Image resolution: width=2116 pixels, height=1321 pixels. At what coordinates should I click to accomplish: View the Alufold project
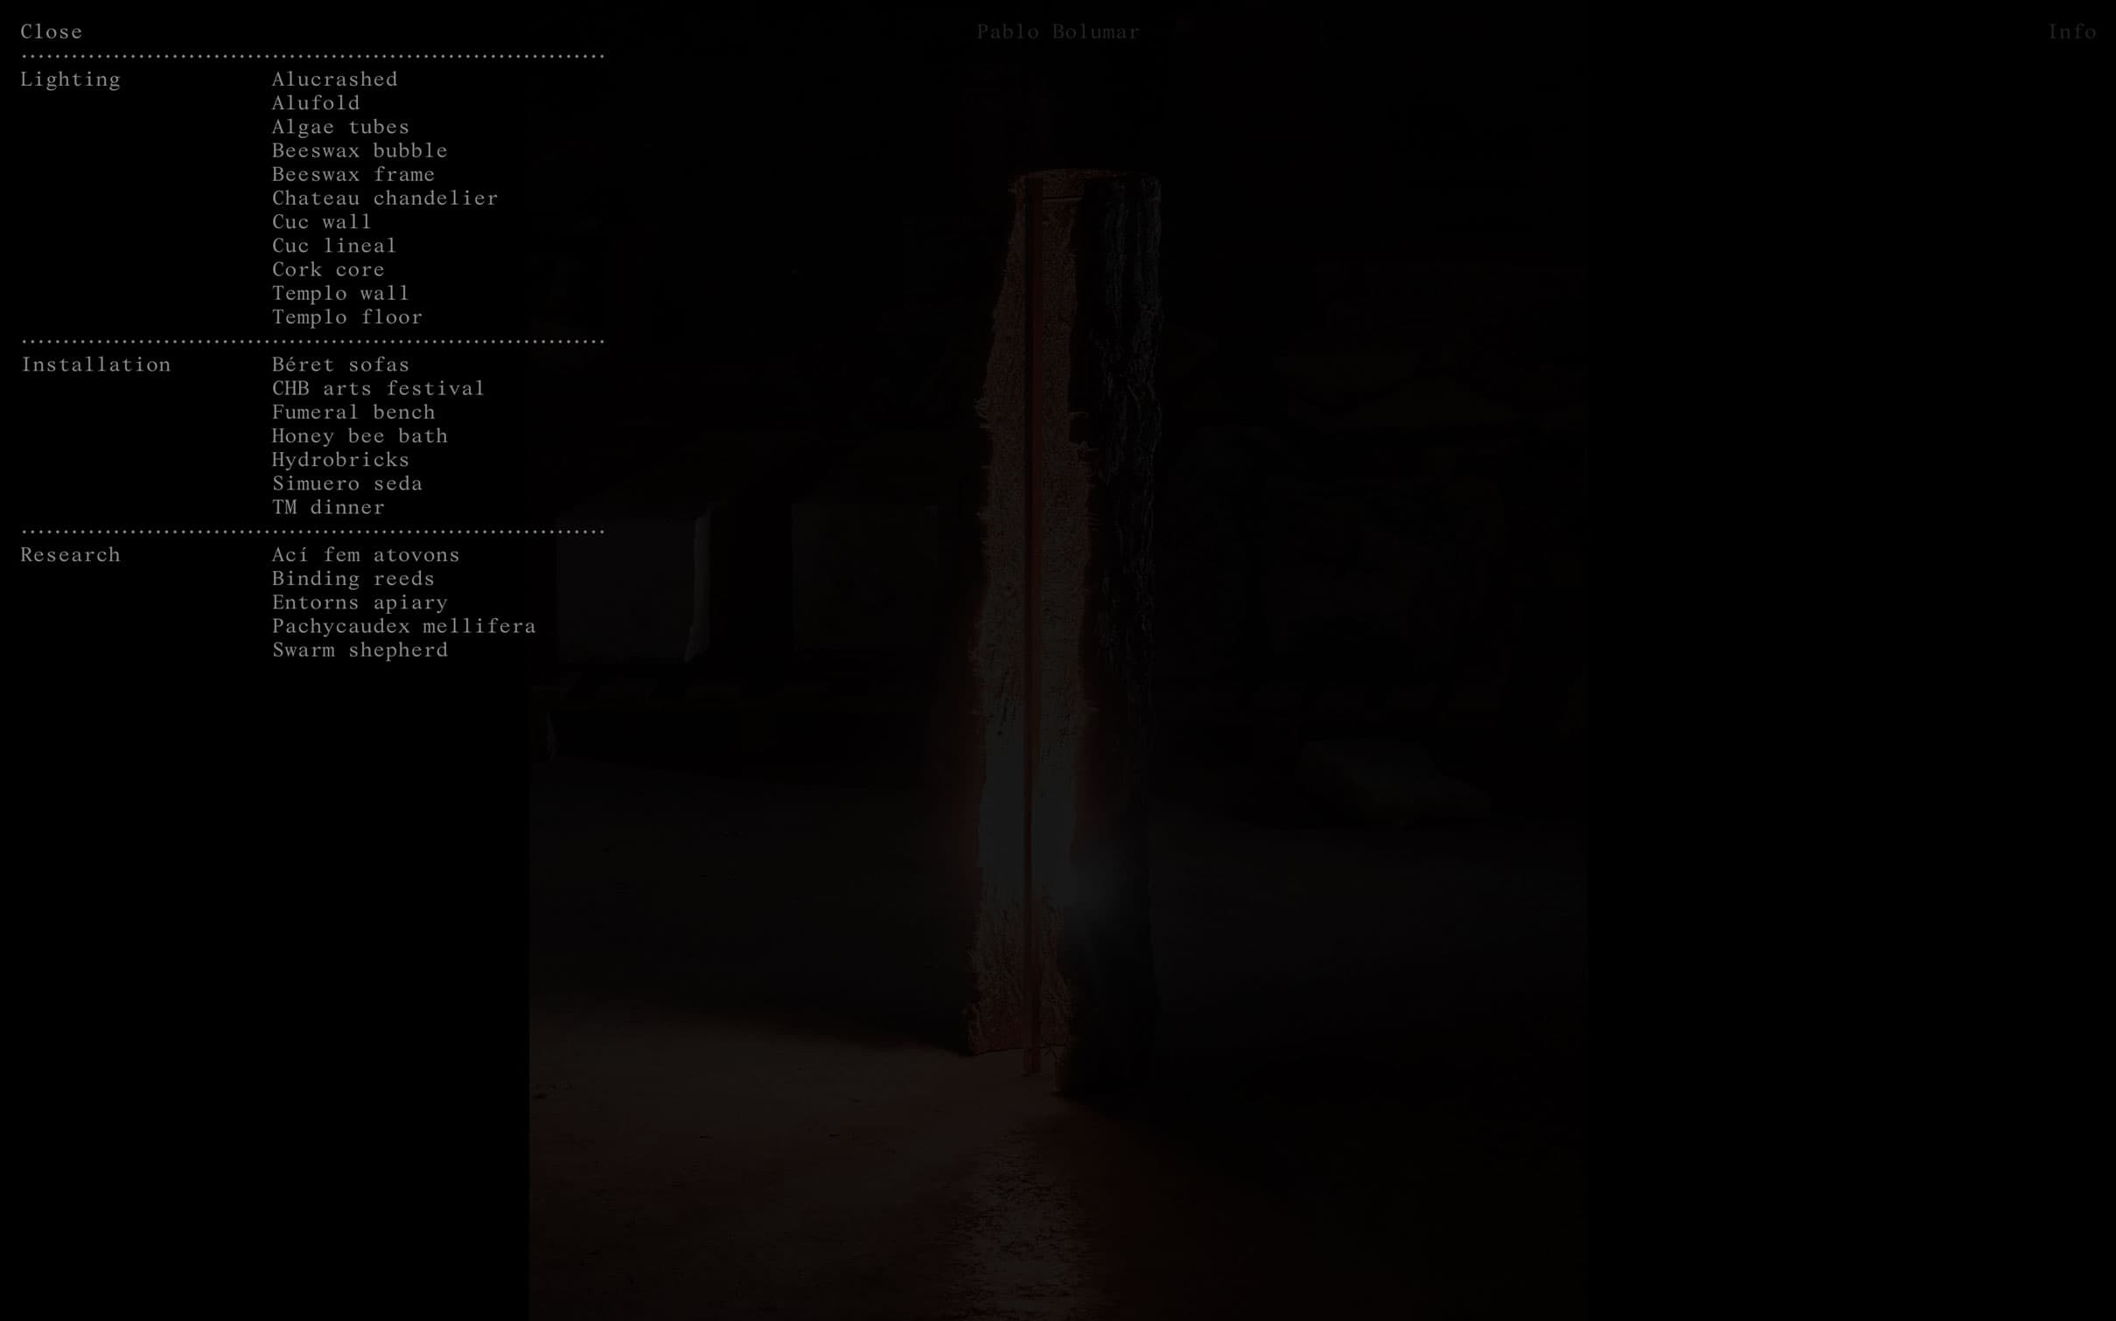[315, 103]
